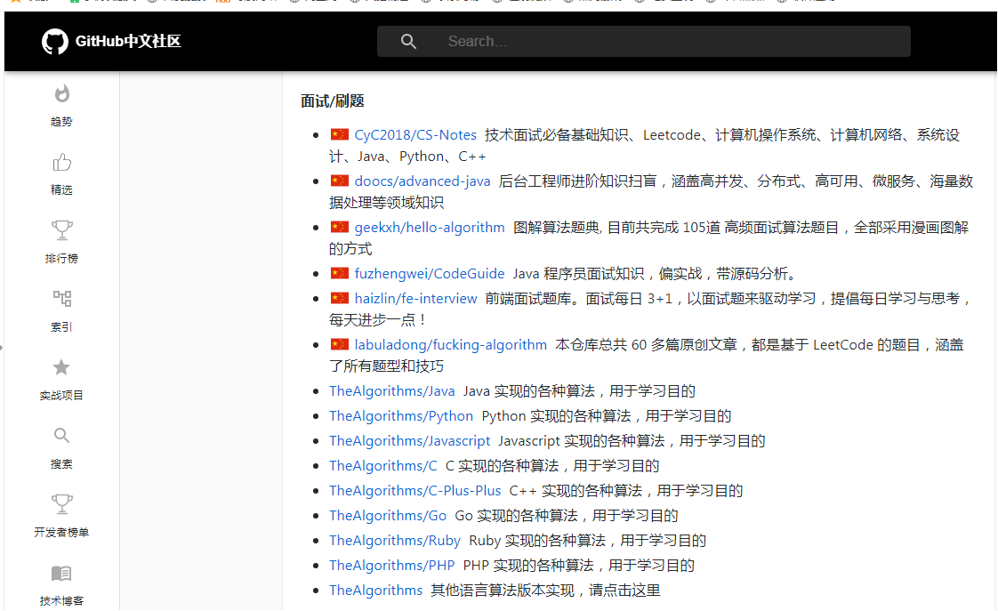Click the fuzhengwei/CodeGuide link
Viewport: 998px width, 611px height.
point(430,273)
